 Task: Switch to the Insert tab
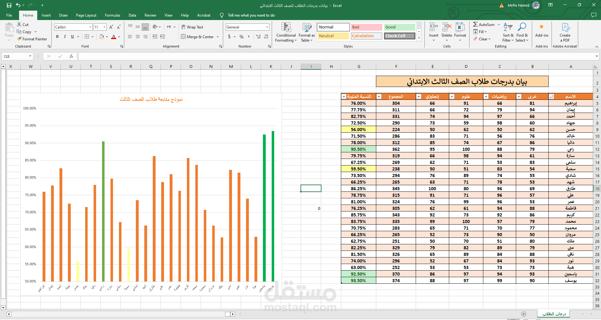(46, 15)
